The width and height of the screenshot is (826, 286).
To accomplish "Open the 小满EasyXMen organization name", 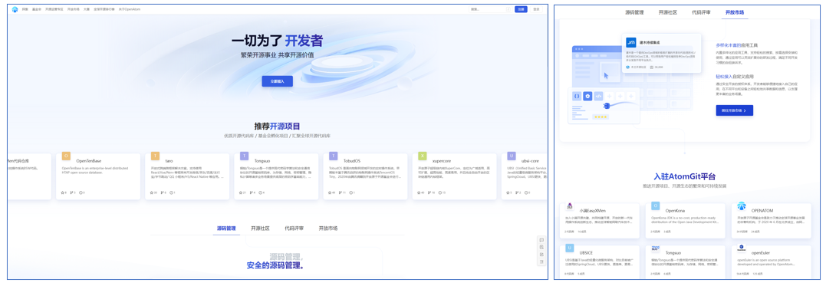I will pos(593,210).
